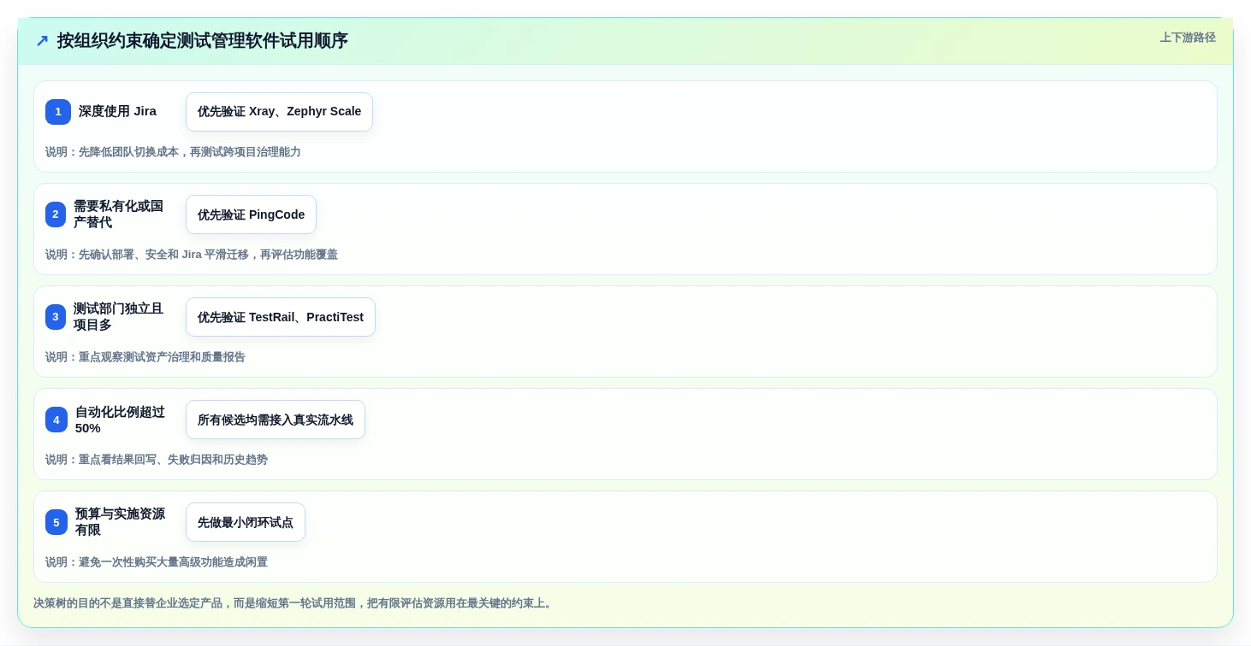The height and width of the screenshot is (646, 1251).
Task: Click step number 1 badge
Action: (58, 112)
